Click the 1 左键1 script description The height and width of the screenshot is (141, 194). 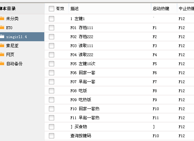77,19
